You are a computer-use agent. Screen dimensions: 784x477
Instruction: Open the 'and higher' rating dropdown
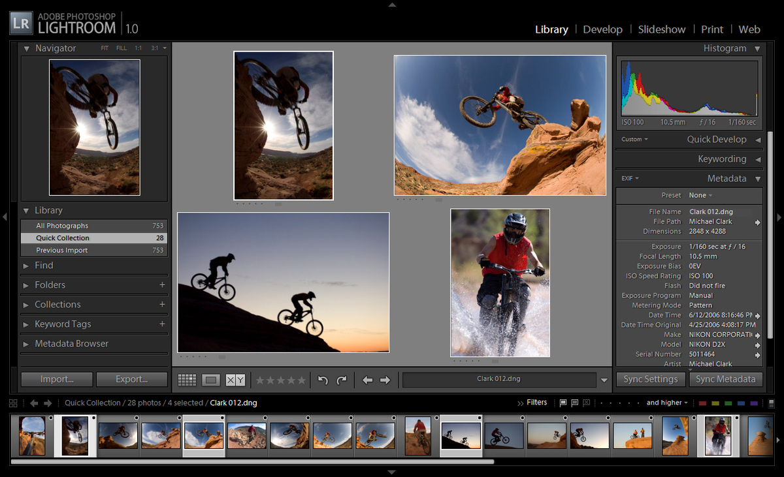(x=665, y=403)
